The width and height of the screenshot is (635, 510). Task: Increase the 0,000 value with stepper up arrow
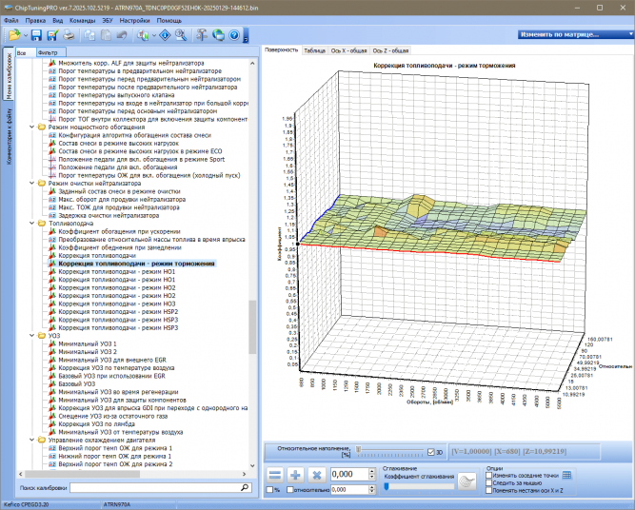(372, 471)
